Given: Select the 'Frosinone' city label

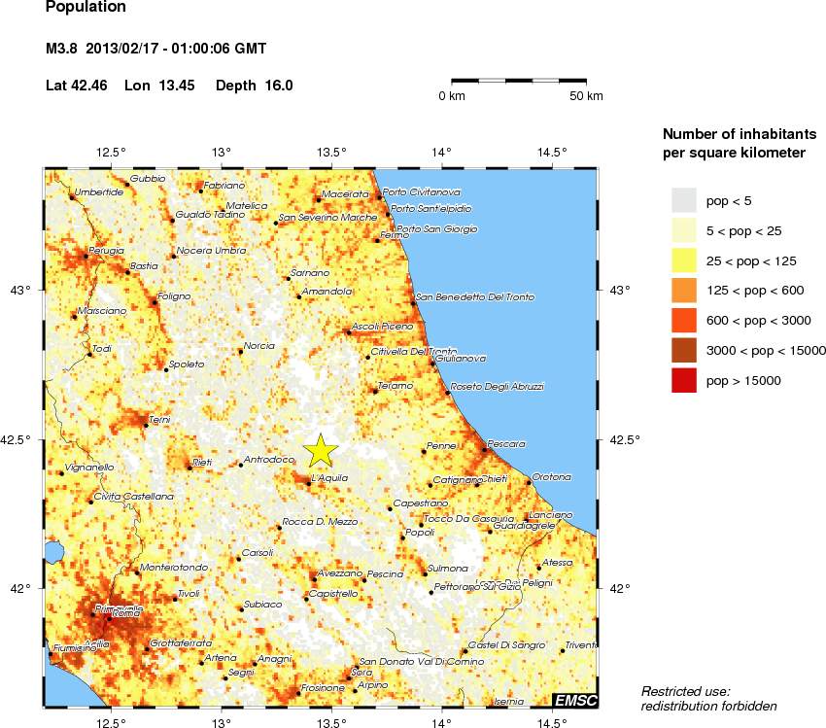Looking at the screenshot, I should coord(323,688).
